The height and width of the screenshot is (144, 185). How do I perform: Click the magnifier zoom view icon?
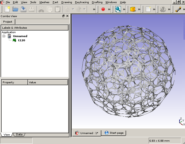[x=118, y=9]
